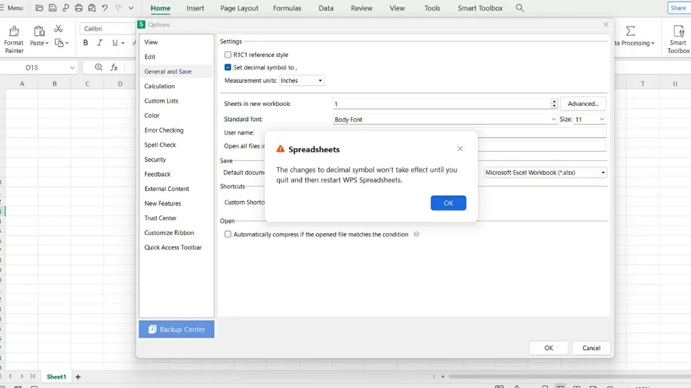Open the Backup Center button
691x388 pixels.
tap(176, 329)
